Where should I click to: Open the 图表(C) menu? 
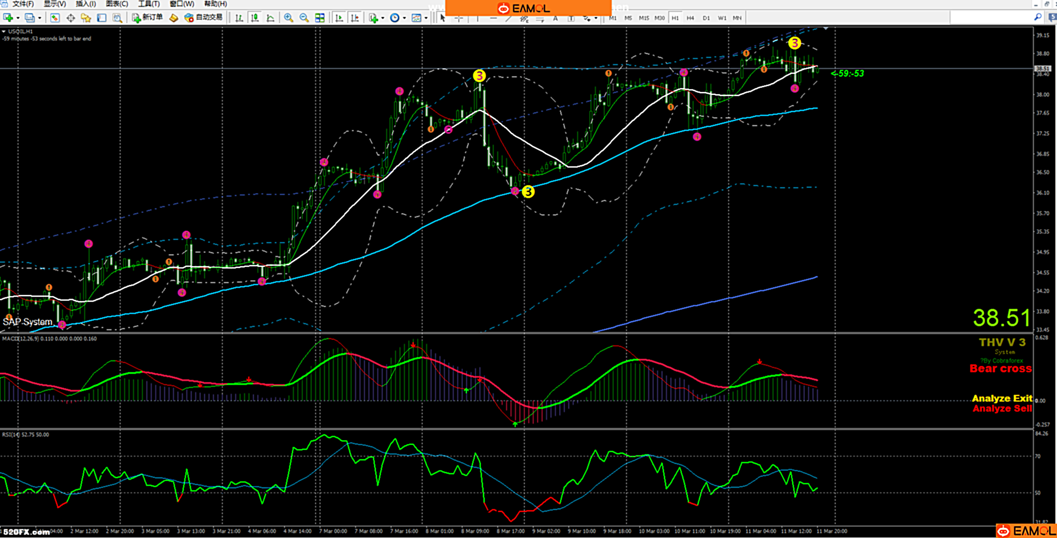click(x=117, y=4)
